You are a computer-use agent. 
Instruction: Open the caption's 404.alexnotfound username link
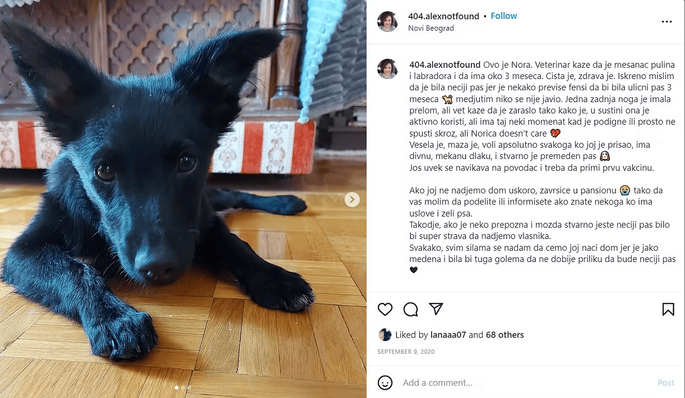click(445, 65)
